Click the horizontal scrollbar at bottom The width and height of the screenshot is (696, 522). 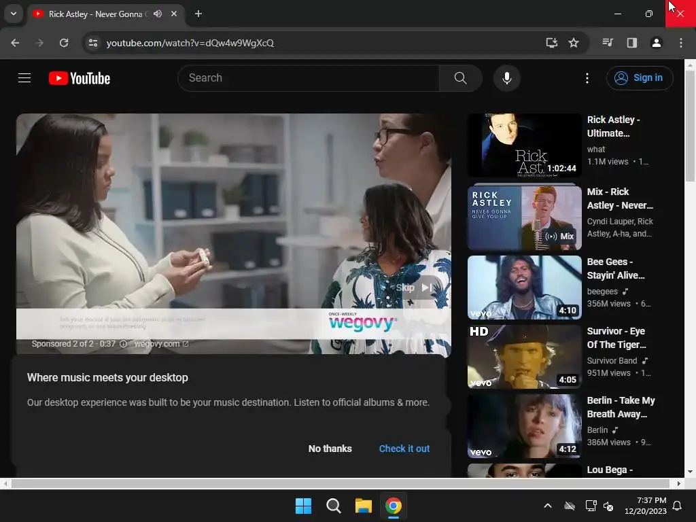tap(340, 483)
